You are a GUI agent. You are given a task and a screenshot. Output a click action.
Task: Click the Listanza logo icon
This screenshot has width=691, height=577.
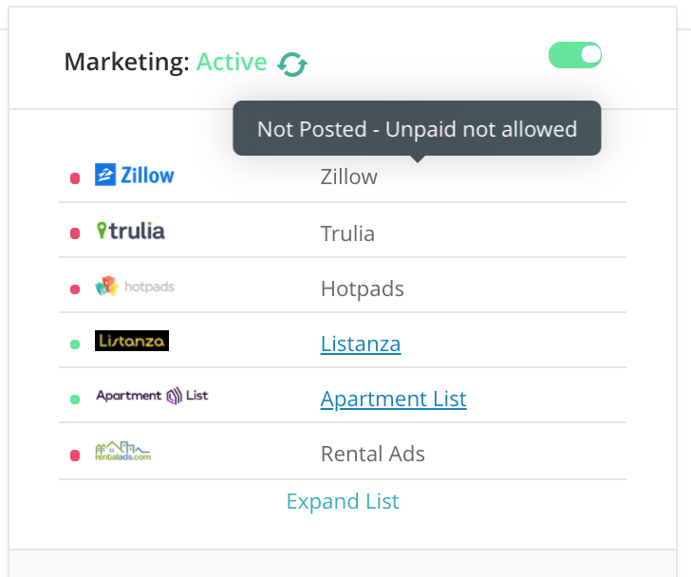(x=131, y=341)
